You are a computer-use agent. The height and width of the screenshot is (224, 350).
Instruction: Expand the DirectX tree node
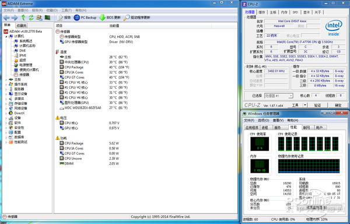click(6, 113)
